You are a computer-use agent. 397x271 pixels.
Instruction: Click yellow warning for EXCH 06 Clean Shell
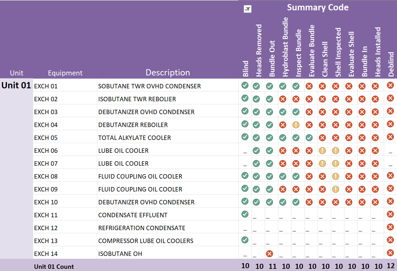pos(322,151)
